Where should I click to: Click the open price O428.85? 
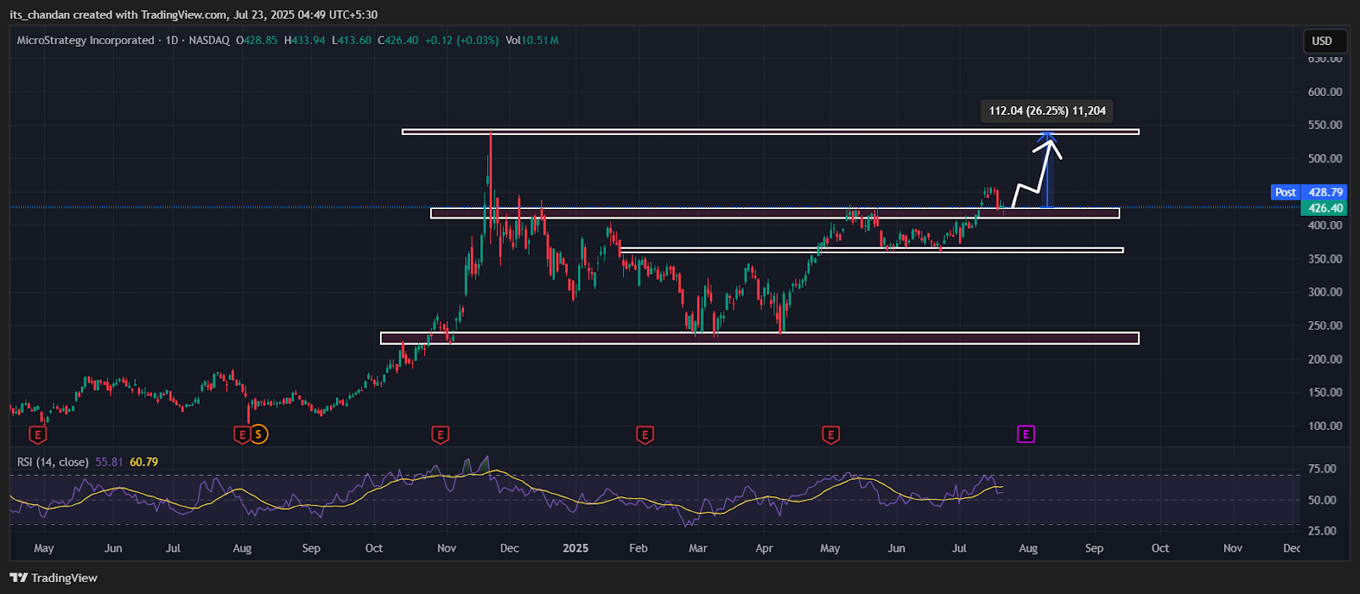(257, 40)
